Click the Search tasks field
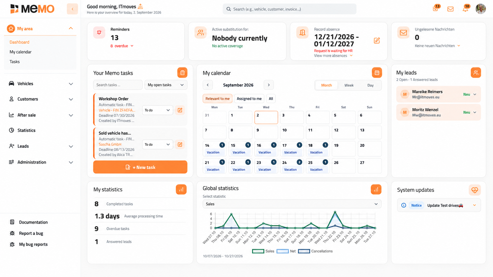The width and height of the screenshot is (493, 277). (x=118, y=85)
